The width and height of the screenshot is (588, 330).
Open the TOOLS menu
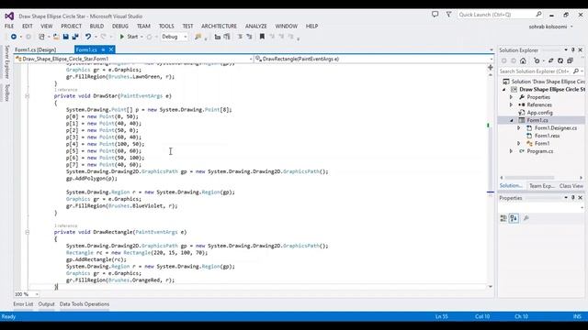(166, 27)
